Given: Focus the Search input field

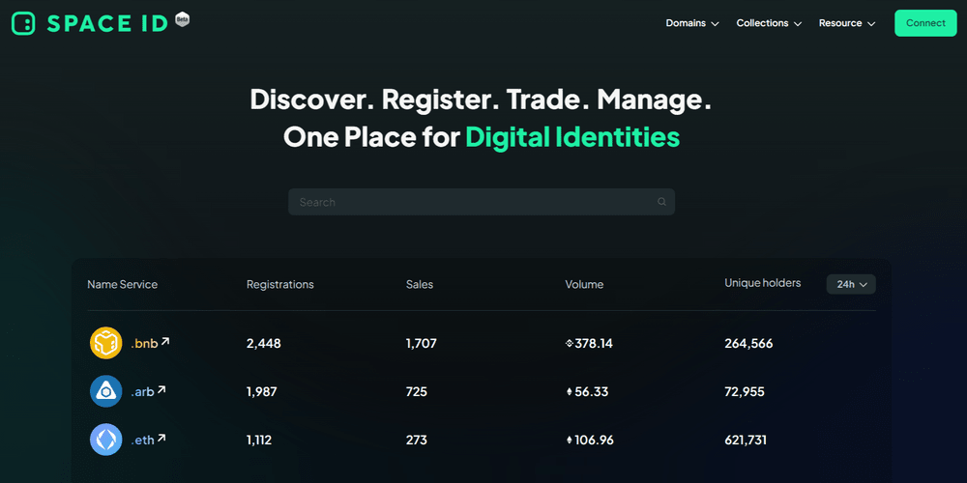Looking at the screenshot, I should click(x=481, y=202).
